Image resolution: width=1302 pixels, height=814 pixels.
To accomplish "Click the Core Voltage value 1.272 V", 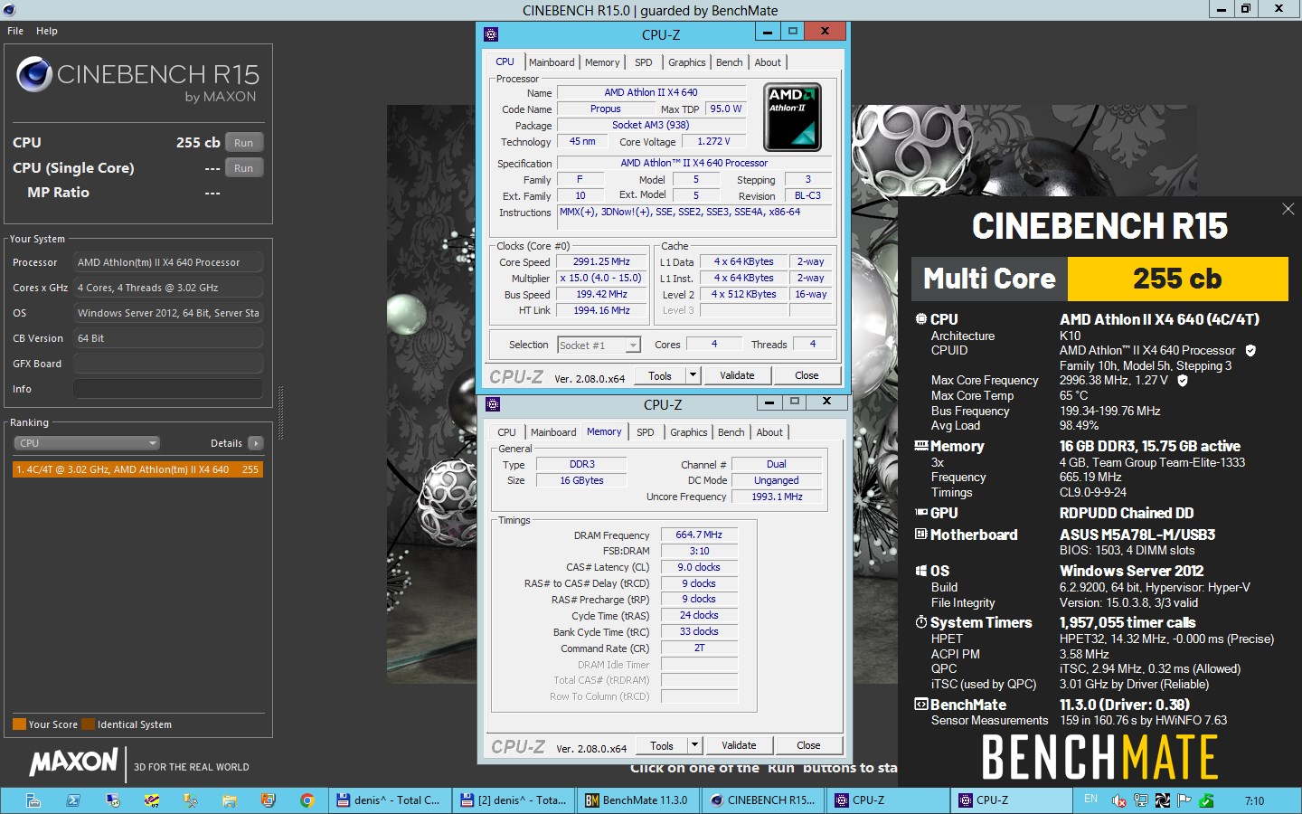I will pyautogui.click(x=713, y=141).
